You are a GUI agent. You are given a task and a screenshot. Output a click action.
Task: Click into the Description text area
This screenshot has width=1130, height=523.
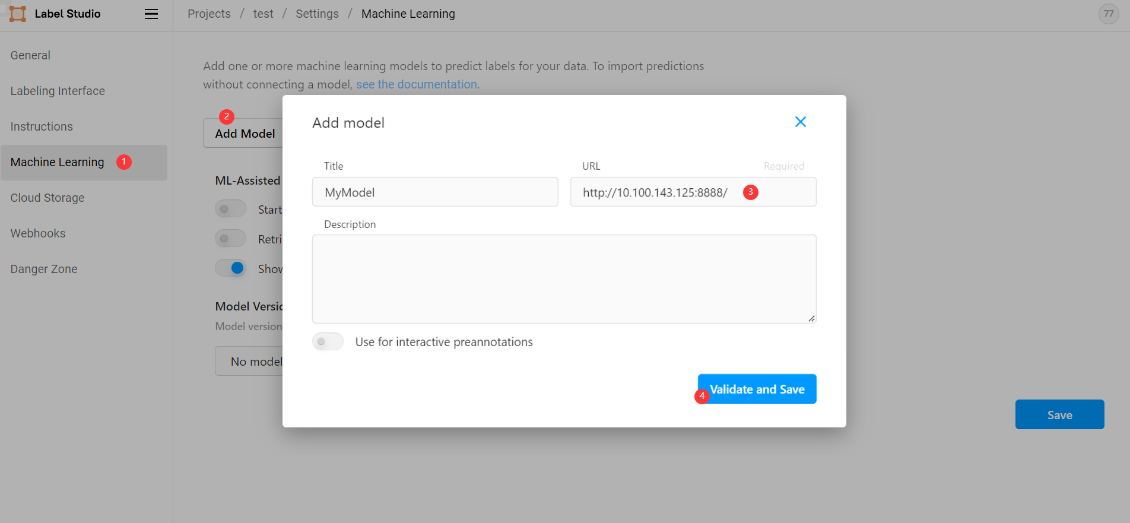564,279
